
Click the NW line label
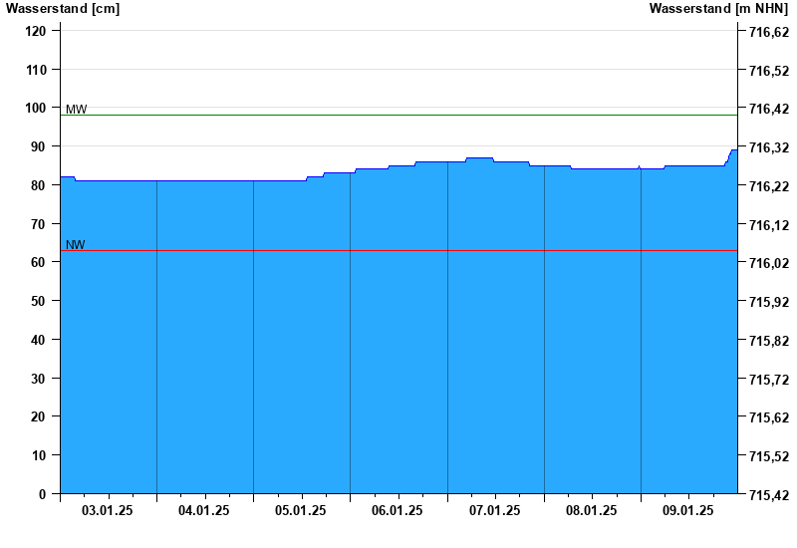coord(76,244)
